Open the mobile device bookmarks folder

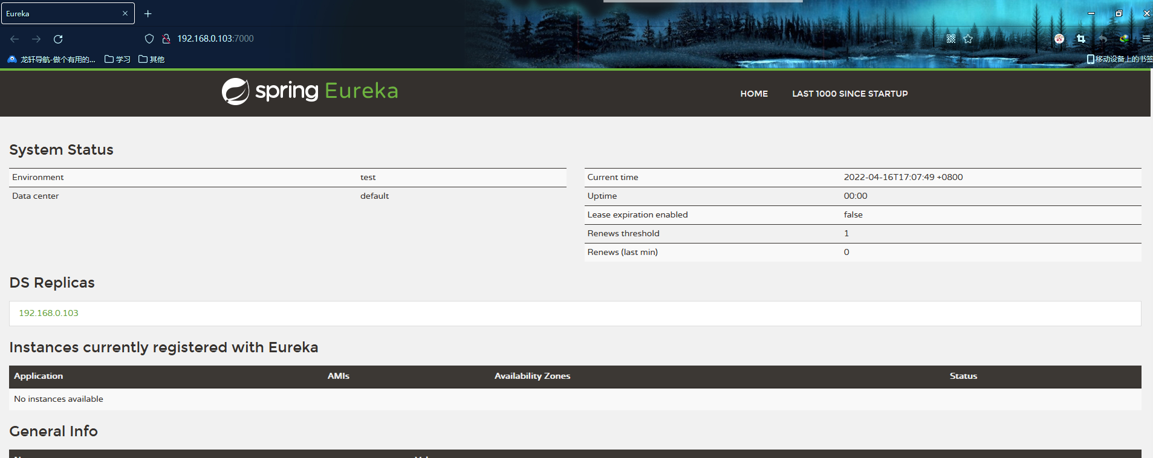[1120, 59]
